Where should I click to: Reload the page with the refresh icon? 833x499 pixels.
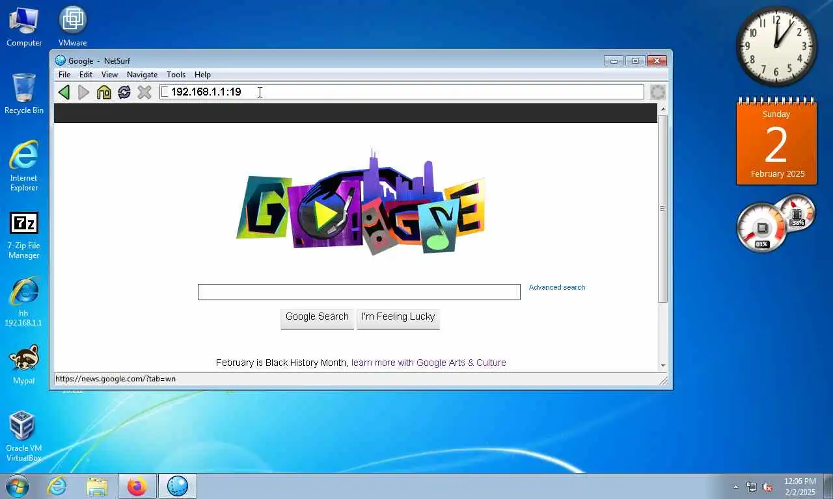tap(124, 92)
